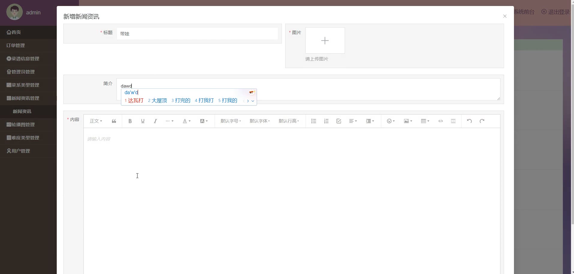Upload an image via the plus box
The width and height of the screenshot is (574, 274).
click(325, 40)
